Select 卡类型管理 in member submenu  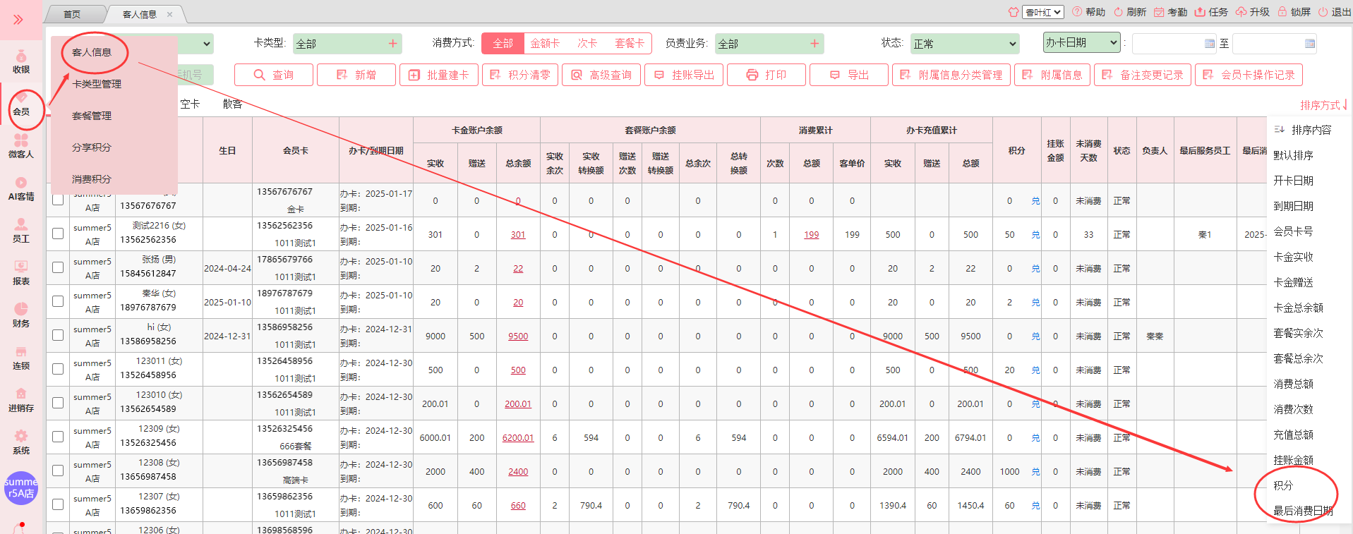click(97, 84)
